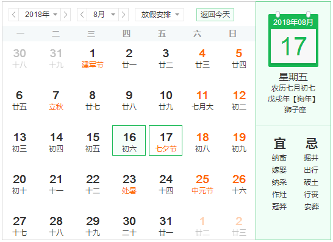Select August 8 廿七
Viewport: 333px width, 242px height.
(x=92, y=100)
